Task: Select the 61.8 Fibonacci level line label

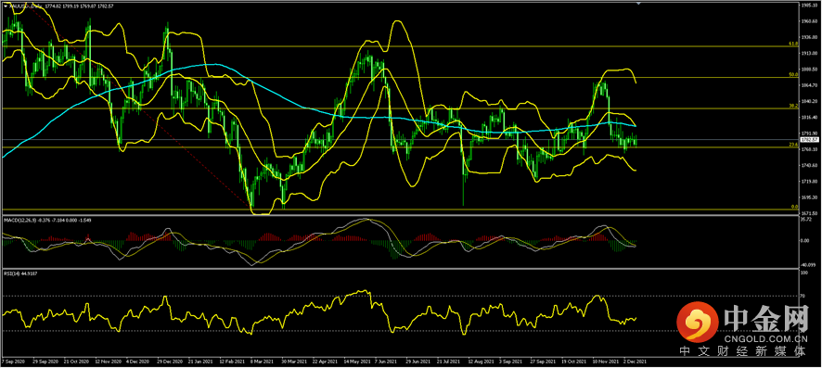Action: pyautogui.click(x=793, y=44)
